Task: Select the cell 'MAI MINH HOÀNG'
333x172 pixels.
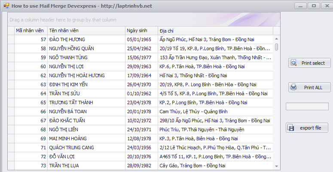Action: (86, 139)
